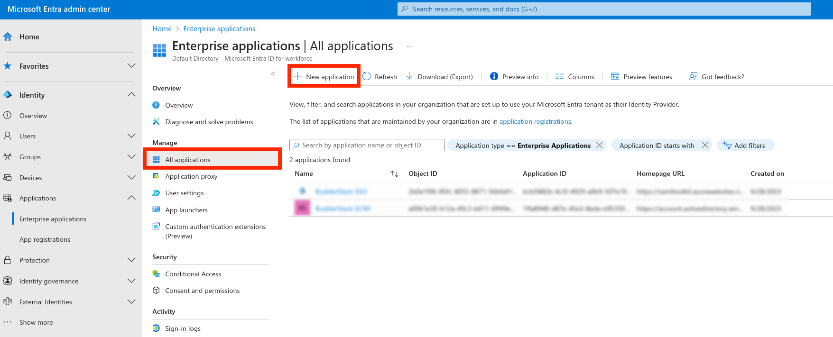Expand the Devices menu chevron
The height and width of the screenshot is (337, 833).
(131, 178)
